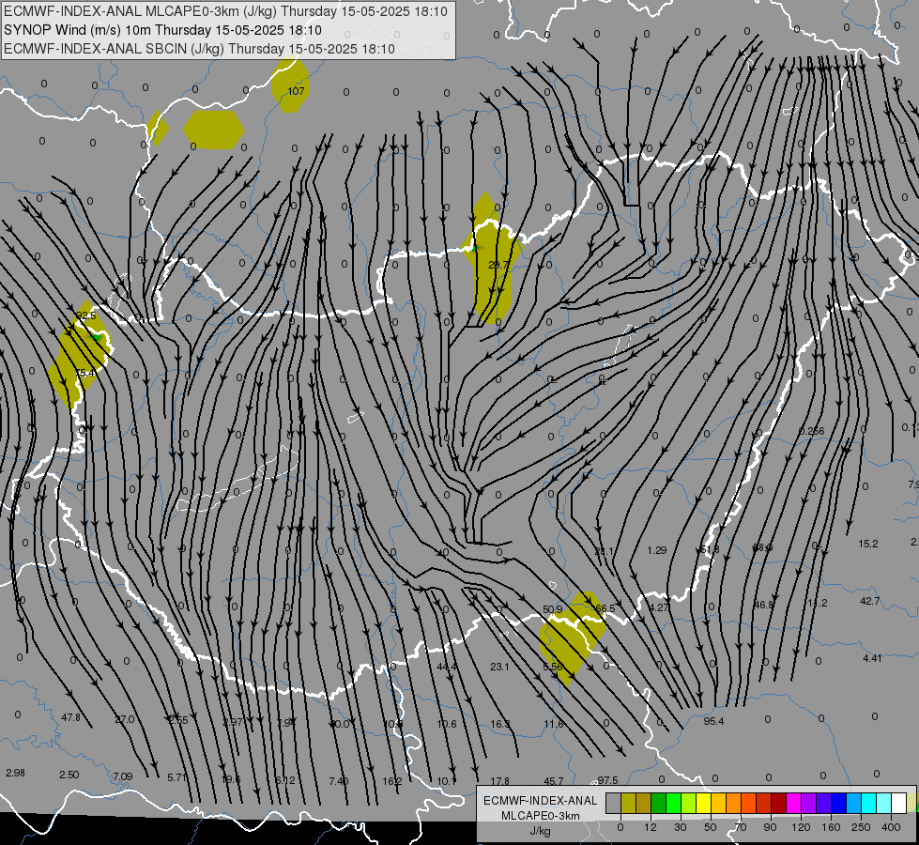
Task: Click the MLCAPE0-3km title line in header
Action: tap(225, 11)
